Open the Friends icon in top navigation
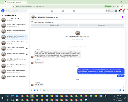Screen dimensions: 128x102 63,11
